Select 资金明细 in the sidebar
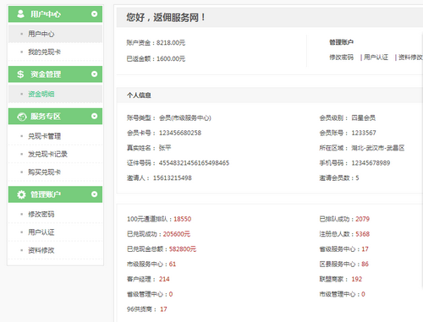 tap(55, 94)
